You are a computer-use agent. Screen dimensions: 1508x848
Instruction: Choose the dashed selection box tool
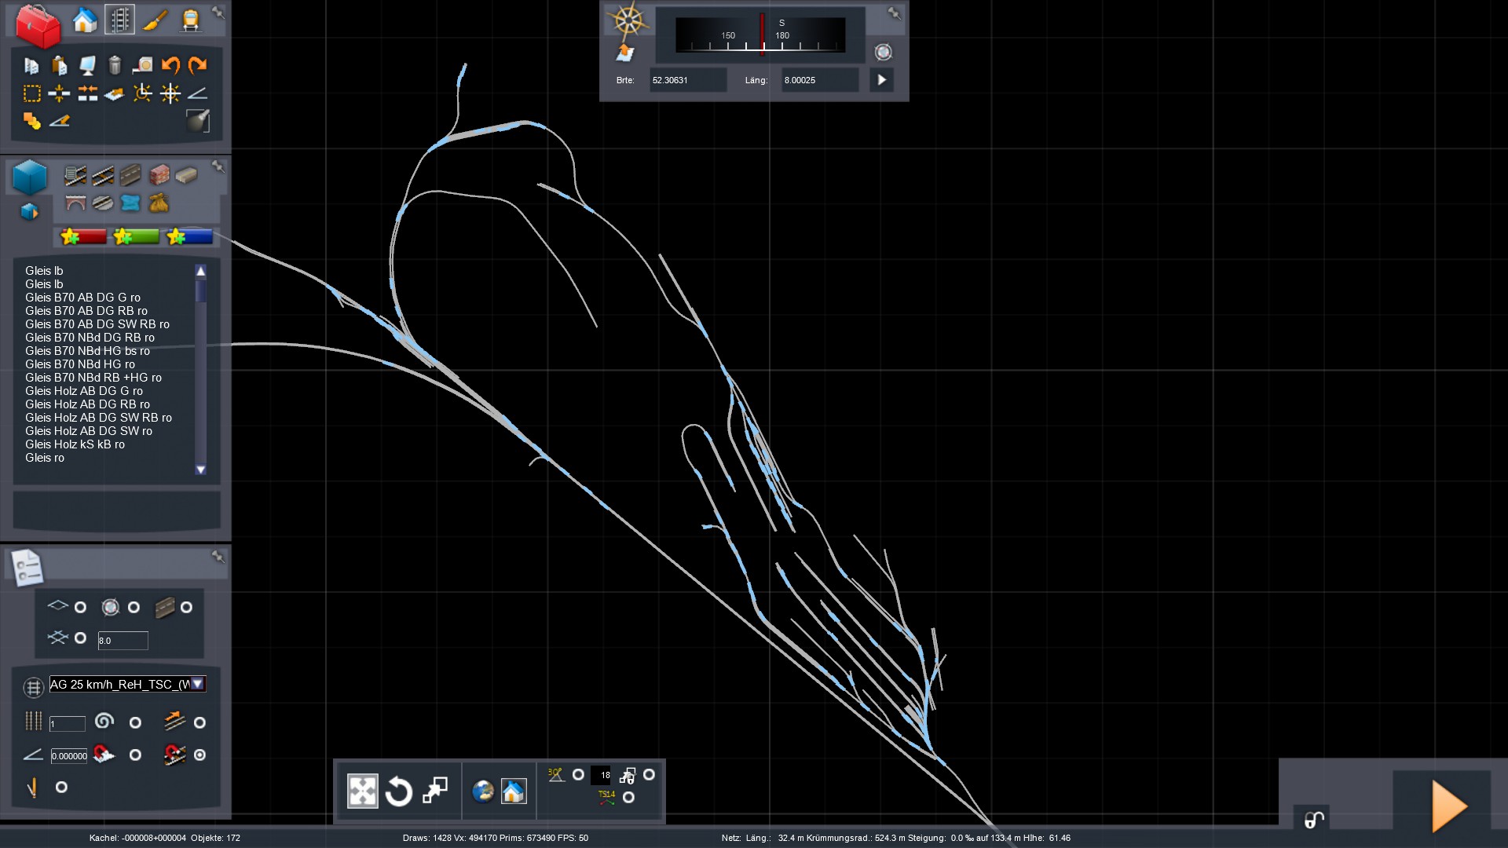click(x=31, y=94)
